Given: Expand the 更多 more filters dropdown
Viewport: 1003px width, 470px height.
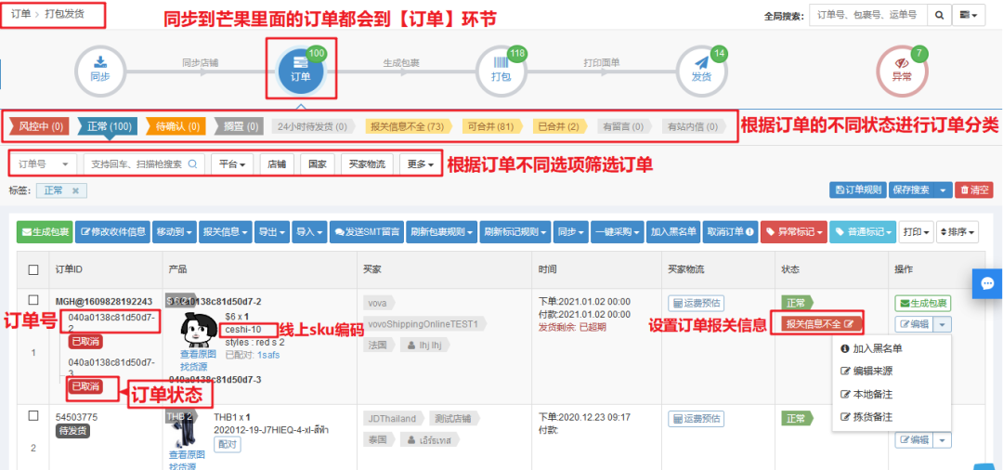Looking at the screenshot, I should click(421, 164).
